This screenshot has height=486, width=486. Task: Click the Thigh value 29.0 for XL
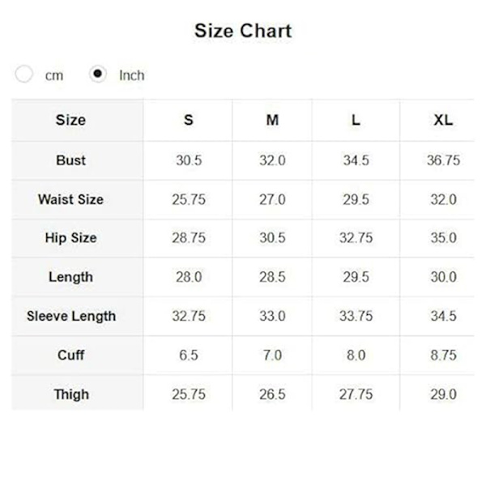click(x=443, y=394)
